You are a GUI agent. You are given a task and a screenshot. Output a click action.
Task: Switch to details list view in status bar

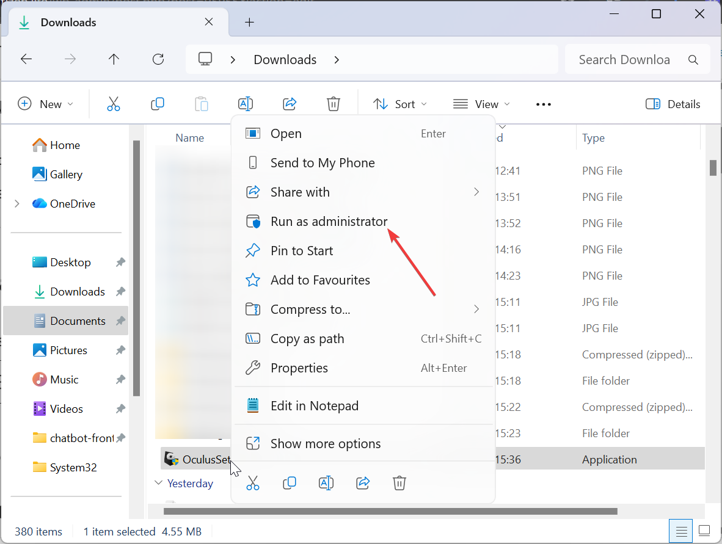pyautogui.click(x=682, y=531)
